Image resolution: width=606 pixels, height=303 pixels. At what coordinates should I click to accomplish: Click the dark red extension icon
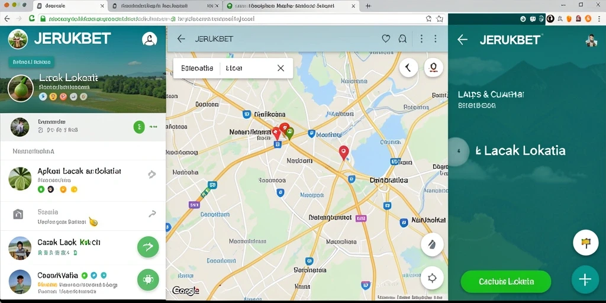(x=579, y=18)
